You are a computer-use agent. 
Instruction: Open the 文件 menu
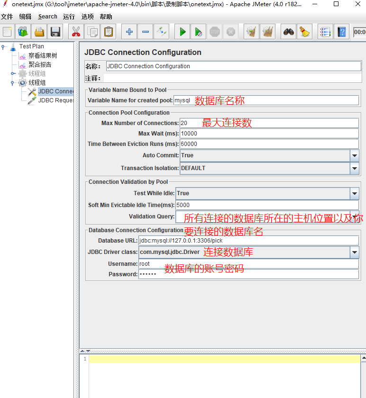coord(7,17)
